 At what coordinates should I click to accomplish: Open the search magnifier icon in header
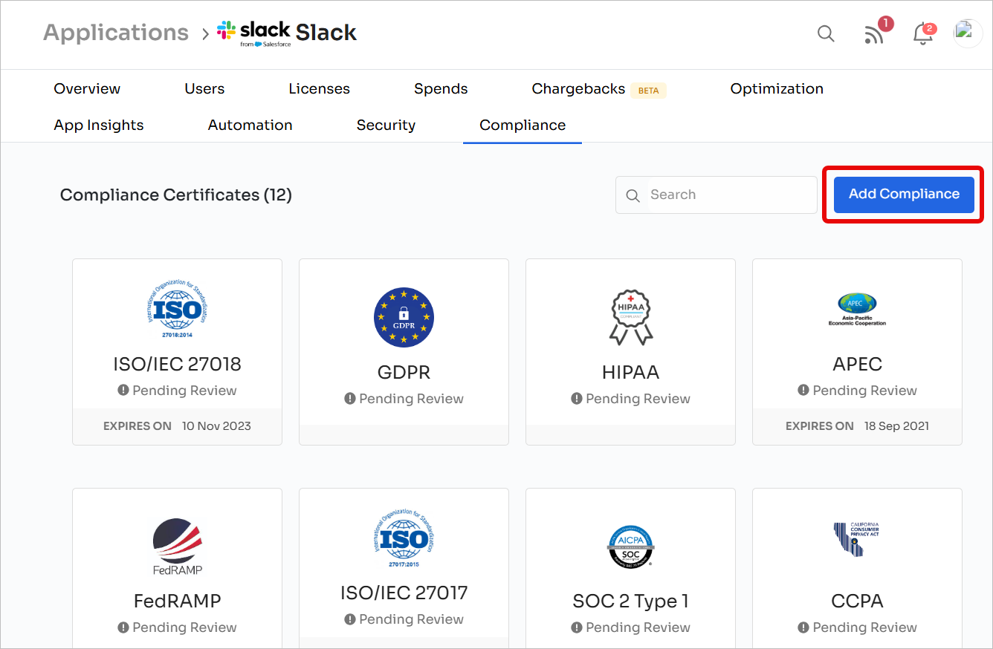[826, 33]
